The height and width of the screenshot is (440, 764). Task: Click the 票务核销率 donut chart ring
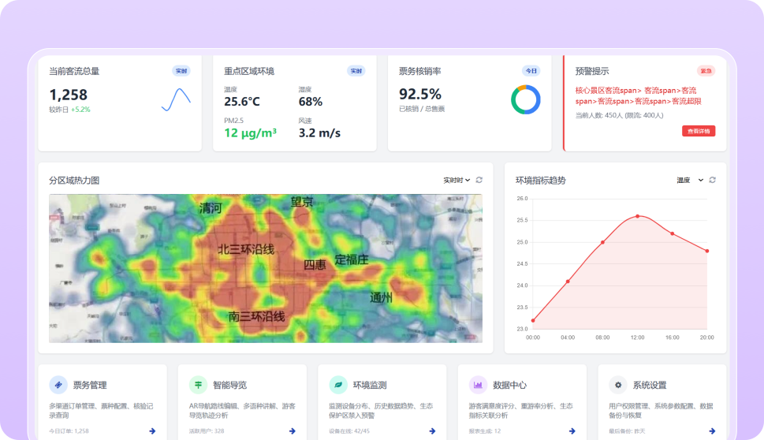point(525,99)
